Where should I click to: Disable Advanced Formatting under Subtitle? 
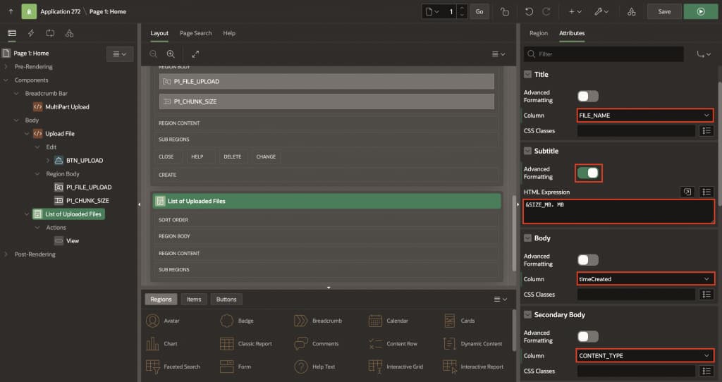click(587, 173)
